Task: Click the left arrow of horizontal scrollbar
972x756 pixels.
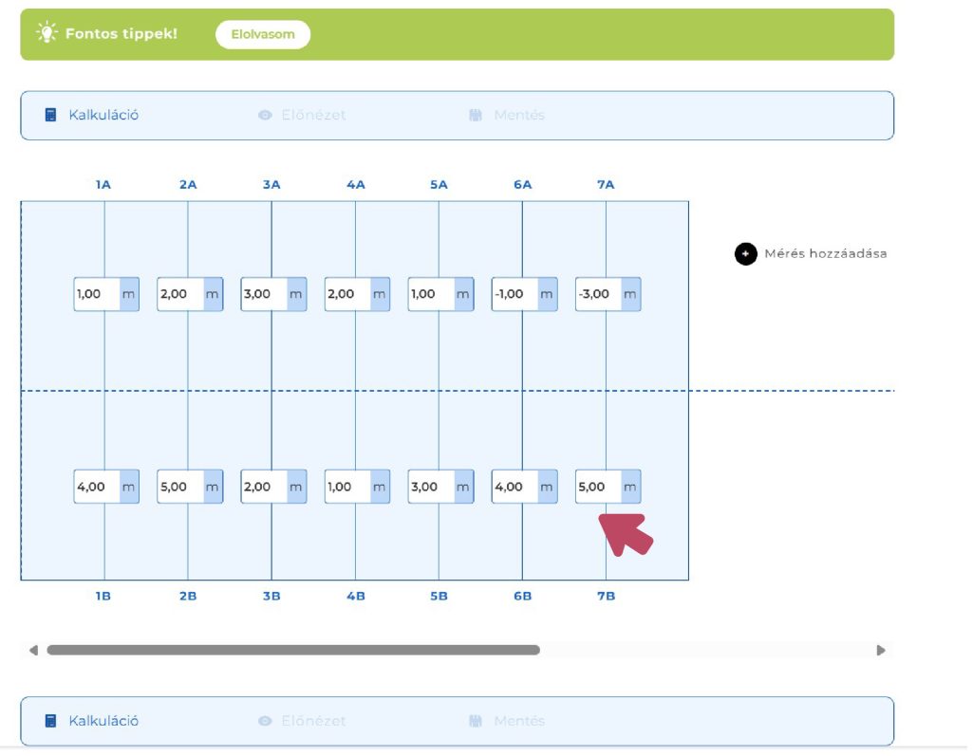Action: tap(34, 651)
